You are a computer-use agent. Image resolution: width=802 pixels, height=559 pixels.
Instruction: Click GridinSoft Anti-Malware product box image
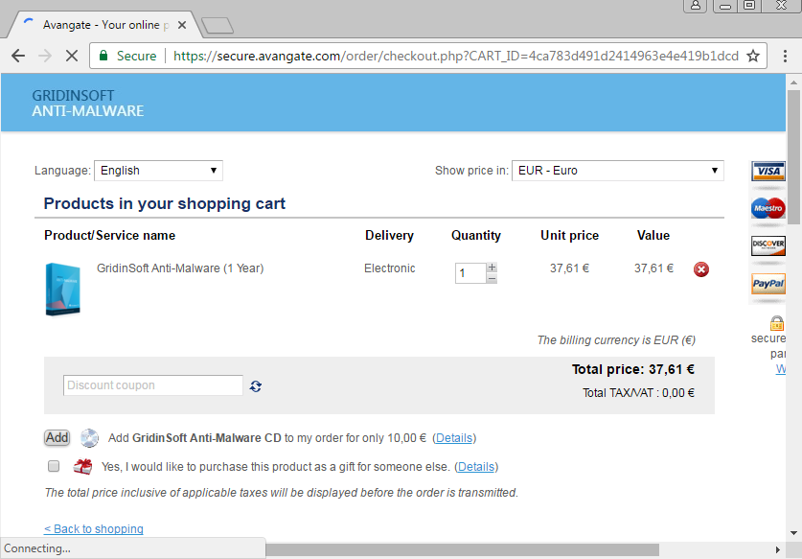point(62,289)
